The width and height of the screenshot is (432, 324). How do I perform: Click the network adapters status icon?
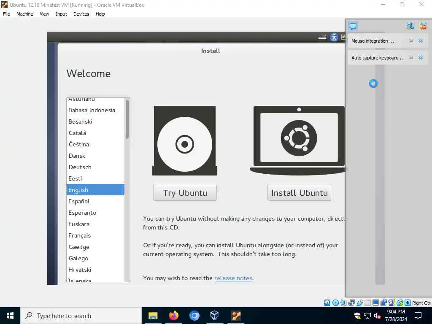pyautogui.click(x=351, y=303)
